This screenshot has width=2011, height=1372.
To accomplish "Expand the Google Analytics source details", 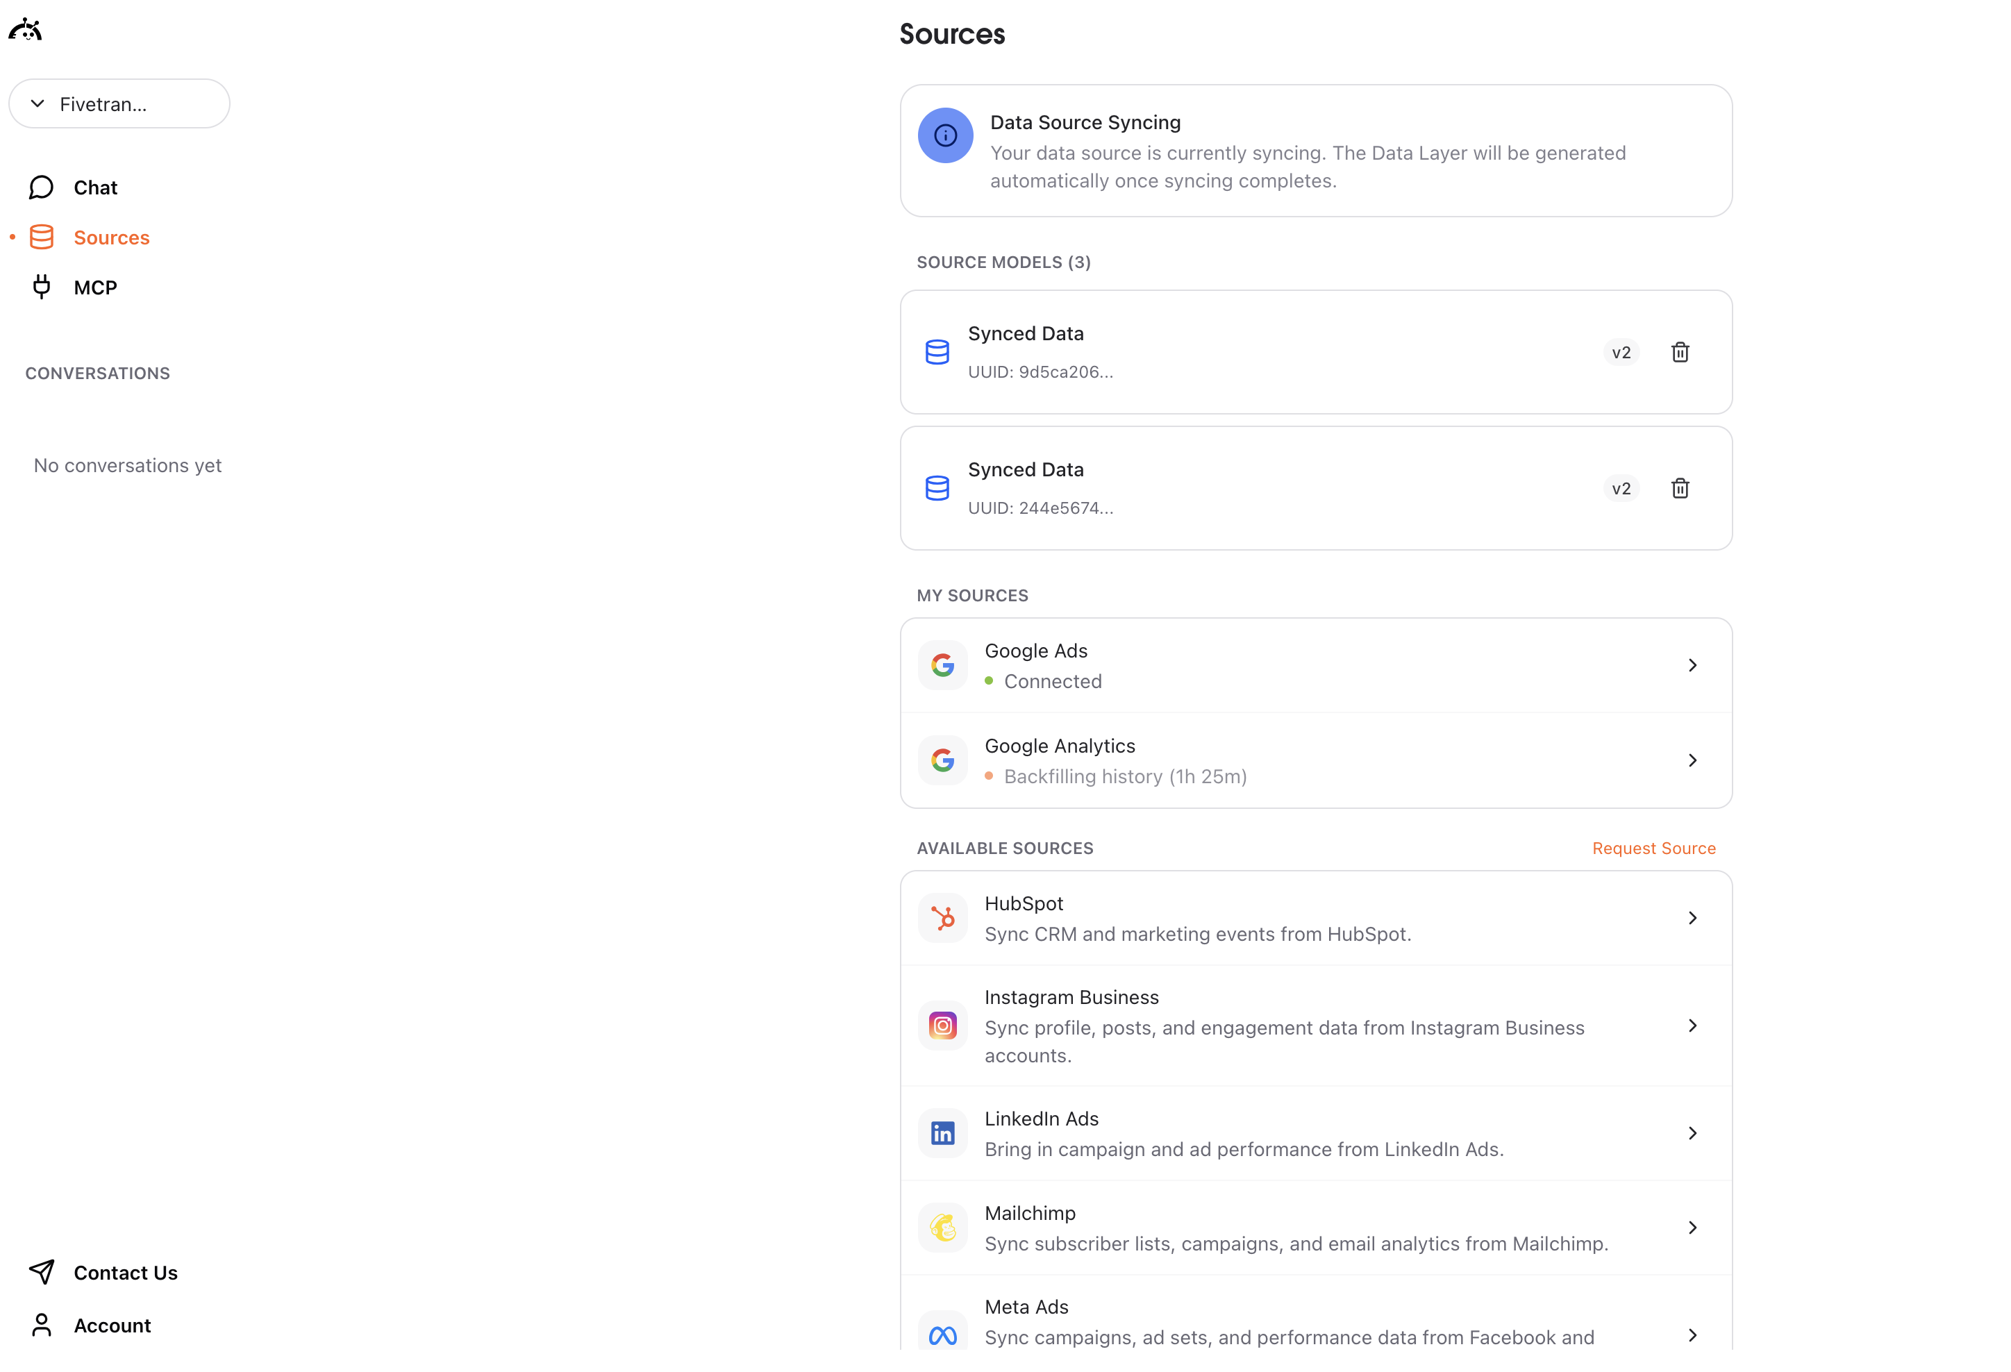I will (1692, 760).
